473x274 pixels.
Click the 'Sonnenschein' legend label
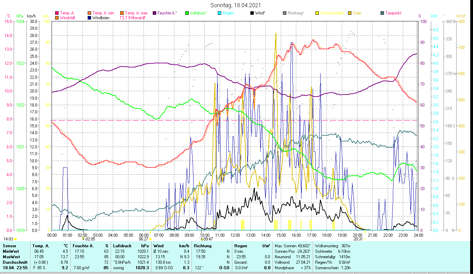pyautogui.click(x=332, y=13)
